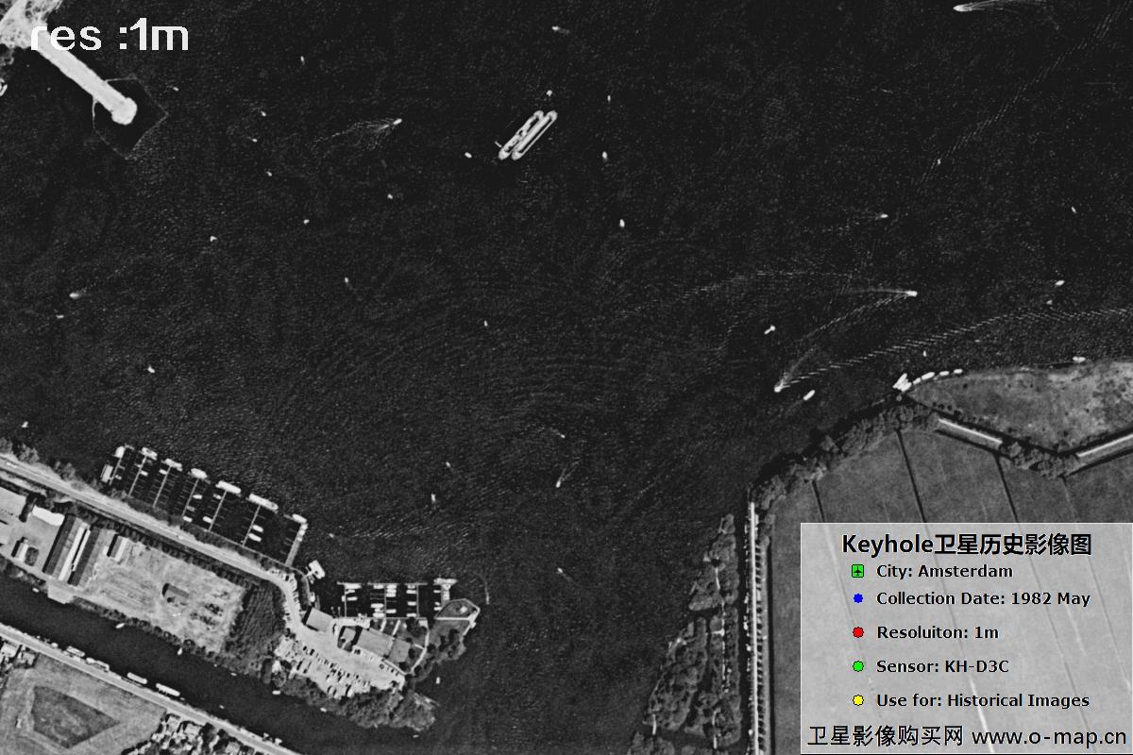
Task: Click the www.o-map.cn web address
Action: (x=1048, y=735)
